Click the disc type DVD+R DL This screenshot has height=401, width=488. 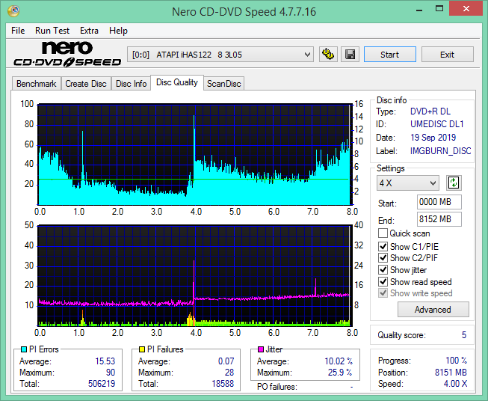[430, 111]
